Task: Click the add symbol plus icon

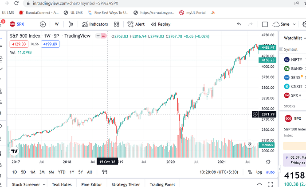Action: [43, 24]
